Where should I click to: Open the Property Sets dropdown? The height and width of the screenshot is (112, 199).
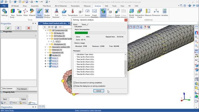pyautogui.click(x=27, y=96)
